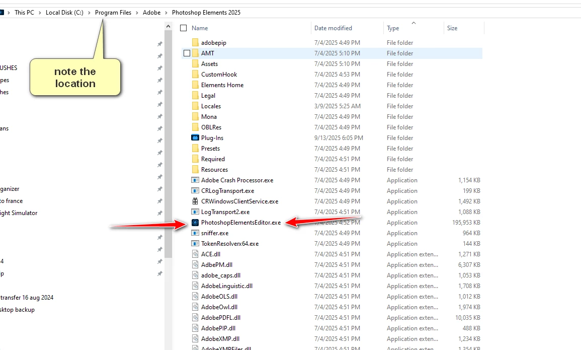Click the PhotoshopElementsEditor.exe application icon
The height and width of the screenshot is (350, 581).
[x=195, y=223]
